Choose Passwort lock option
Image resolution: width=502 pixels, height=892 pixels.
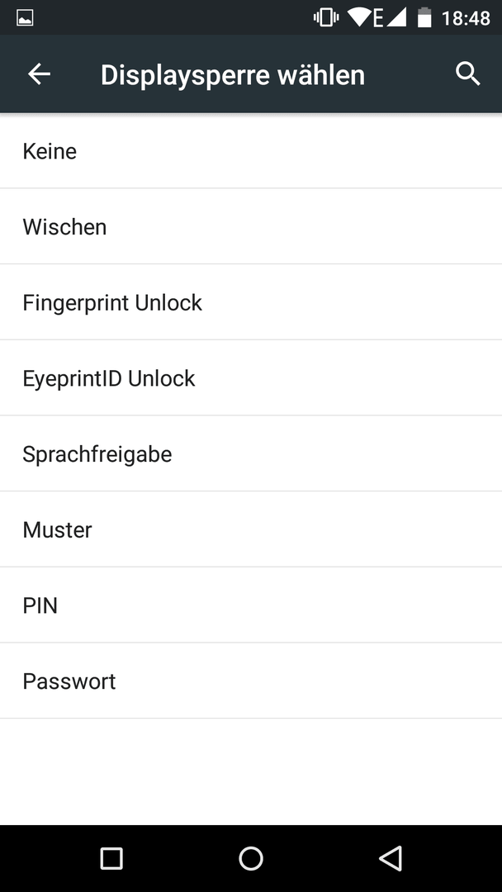pos(251,681)
